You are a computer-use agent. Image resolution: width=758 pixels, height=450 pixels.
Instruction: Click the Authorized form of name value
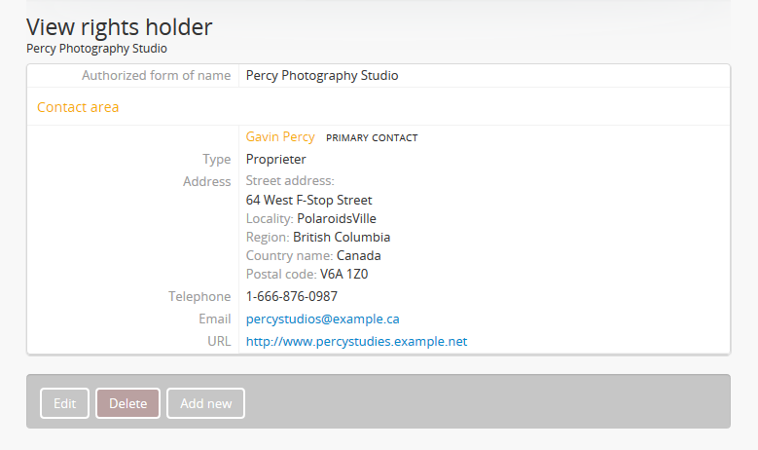pos(322,75)
